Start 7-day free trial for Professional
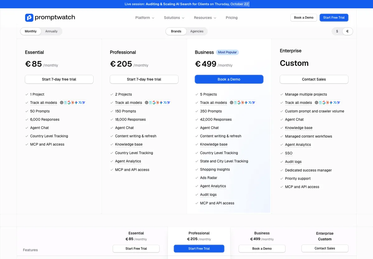373x259 pixels. (x=144, y=79)
